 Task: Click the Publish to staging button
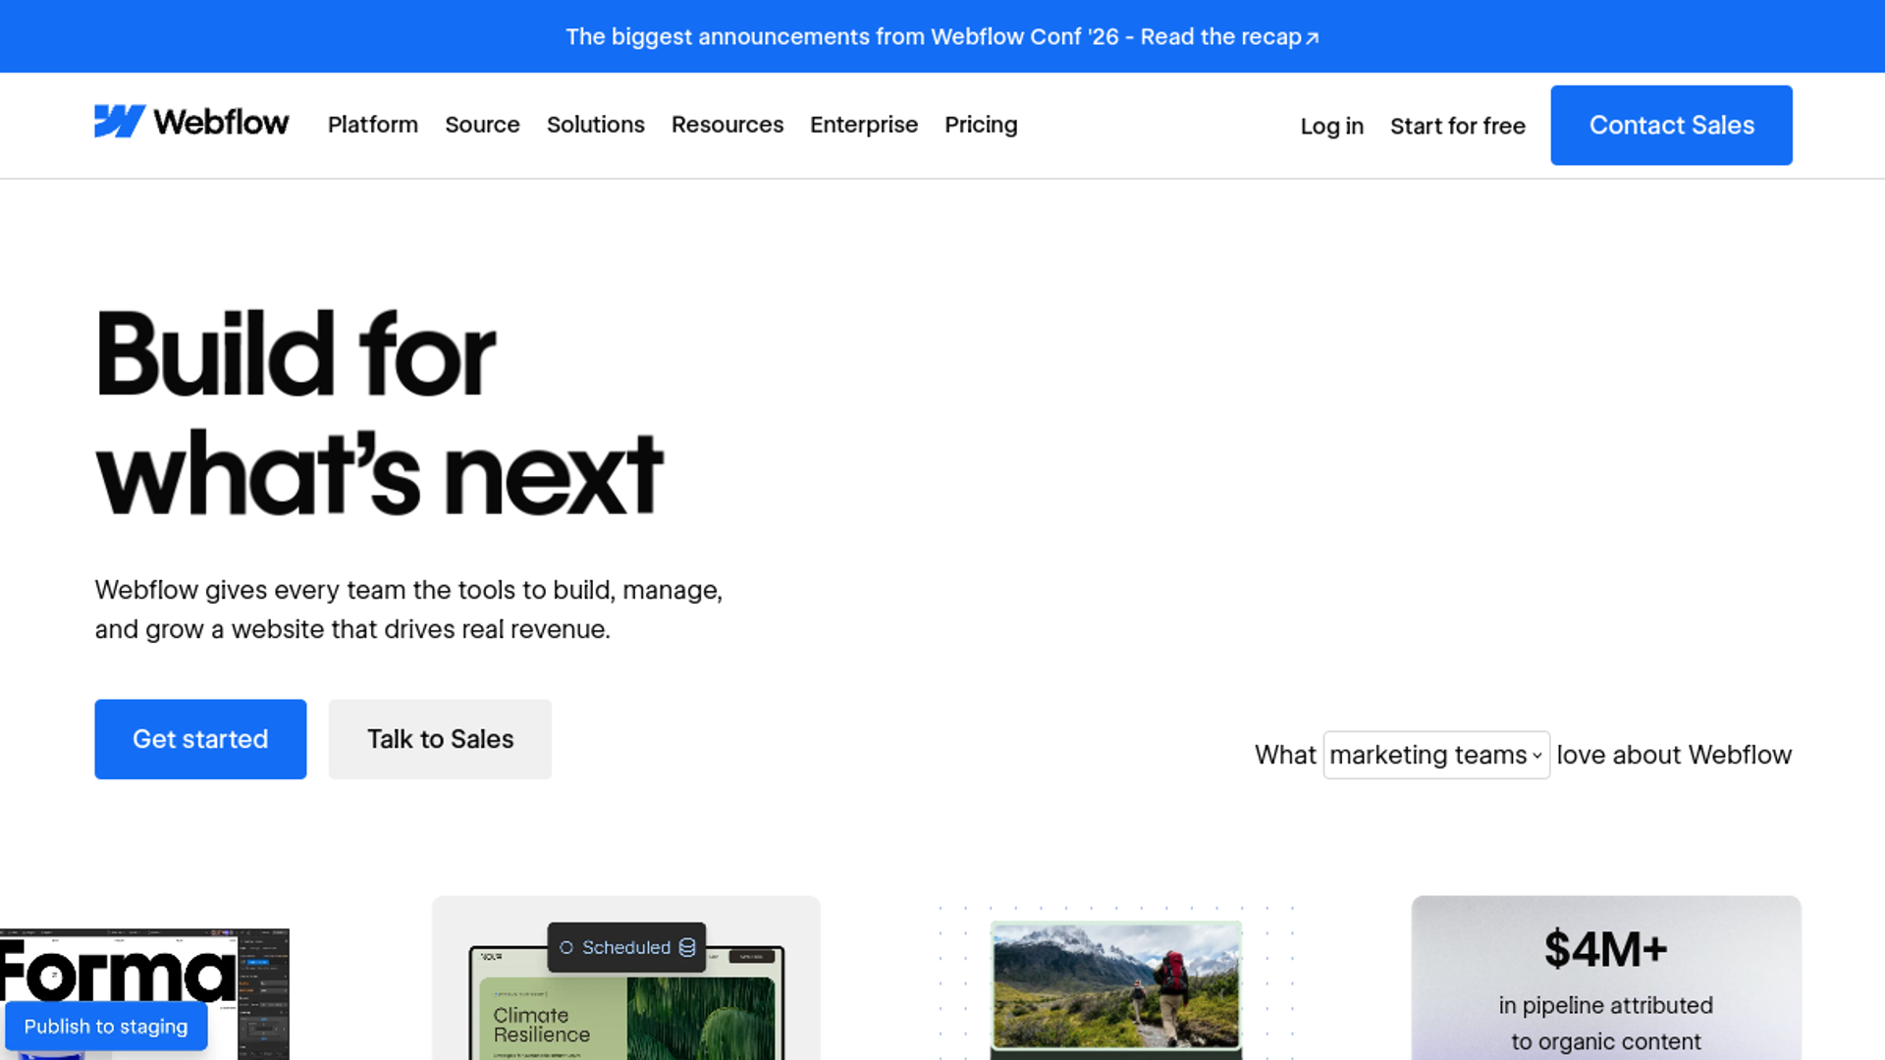106,1027
